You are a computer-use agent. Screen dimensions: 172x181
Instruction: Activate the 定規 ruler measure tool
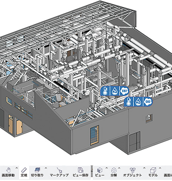tap(24, 172)
